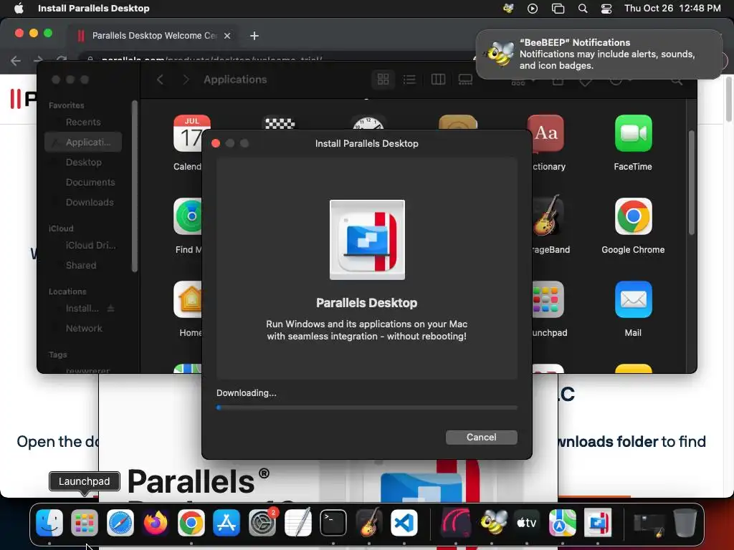Screen dimensions: 734x550
Task: Select FaceTime app in Applications folder
Action: (633, 143)
